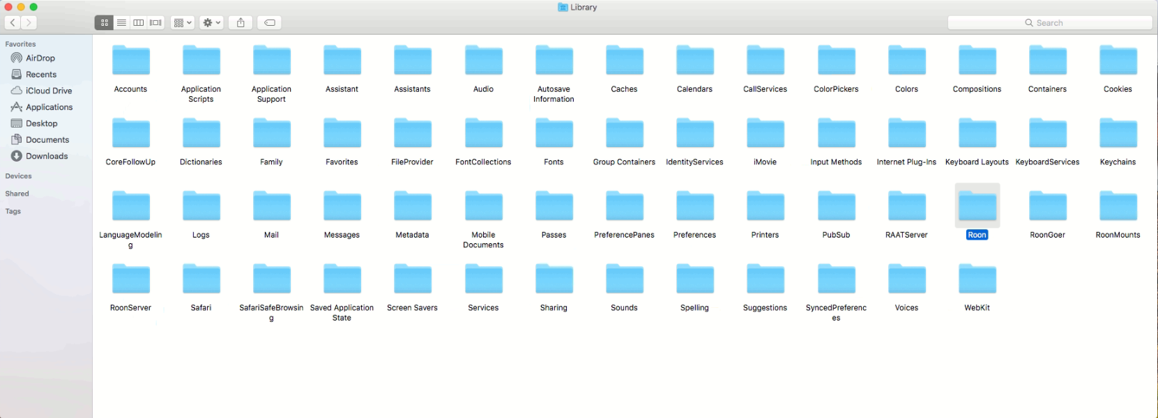Select the Dictionaries folder

[201, 133]
